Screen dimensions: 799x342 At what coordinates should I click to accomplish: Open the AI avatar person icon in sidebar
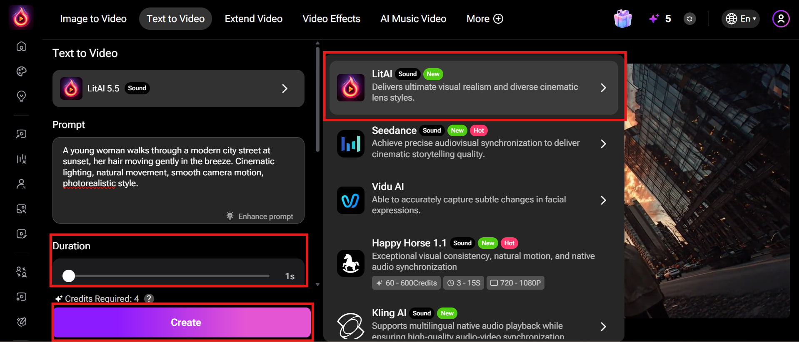pos(21,184)
